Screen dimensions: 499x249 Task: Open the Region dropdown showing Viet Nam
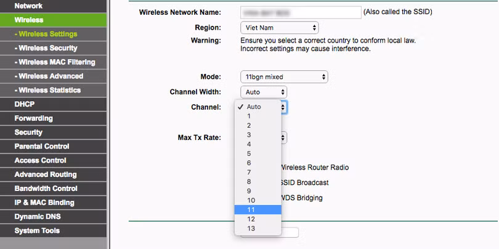[x=279, y=28]
